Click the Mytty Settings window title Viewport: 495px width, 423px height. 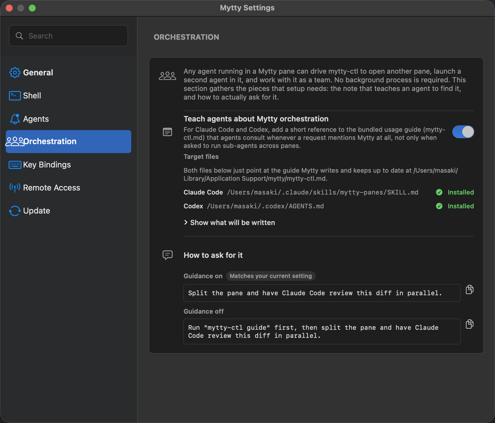pyautogui.click(x=247, y=8)
